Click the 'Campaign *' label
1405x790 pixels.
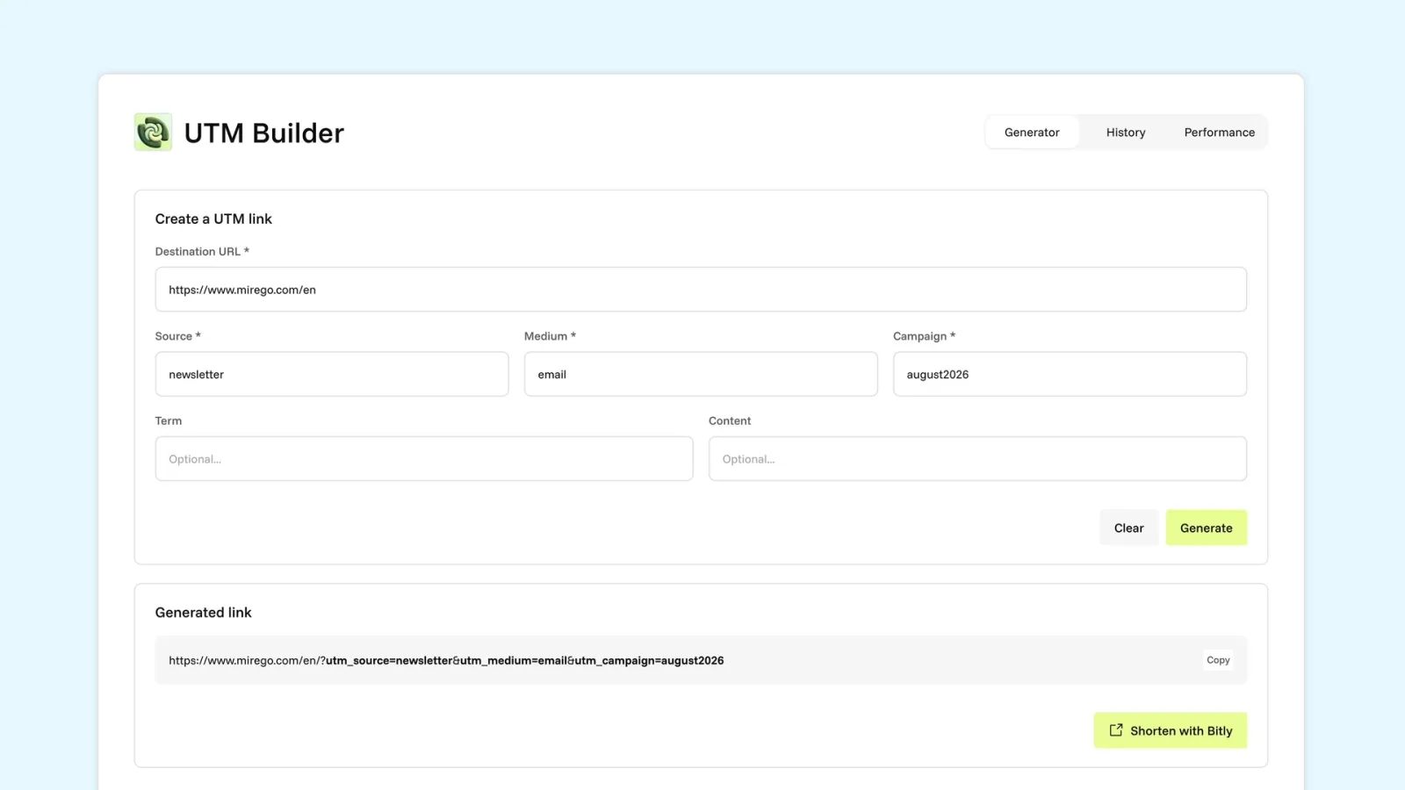tap(924, 336)
